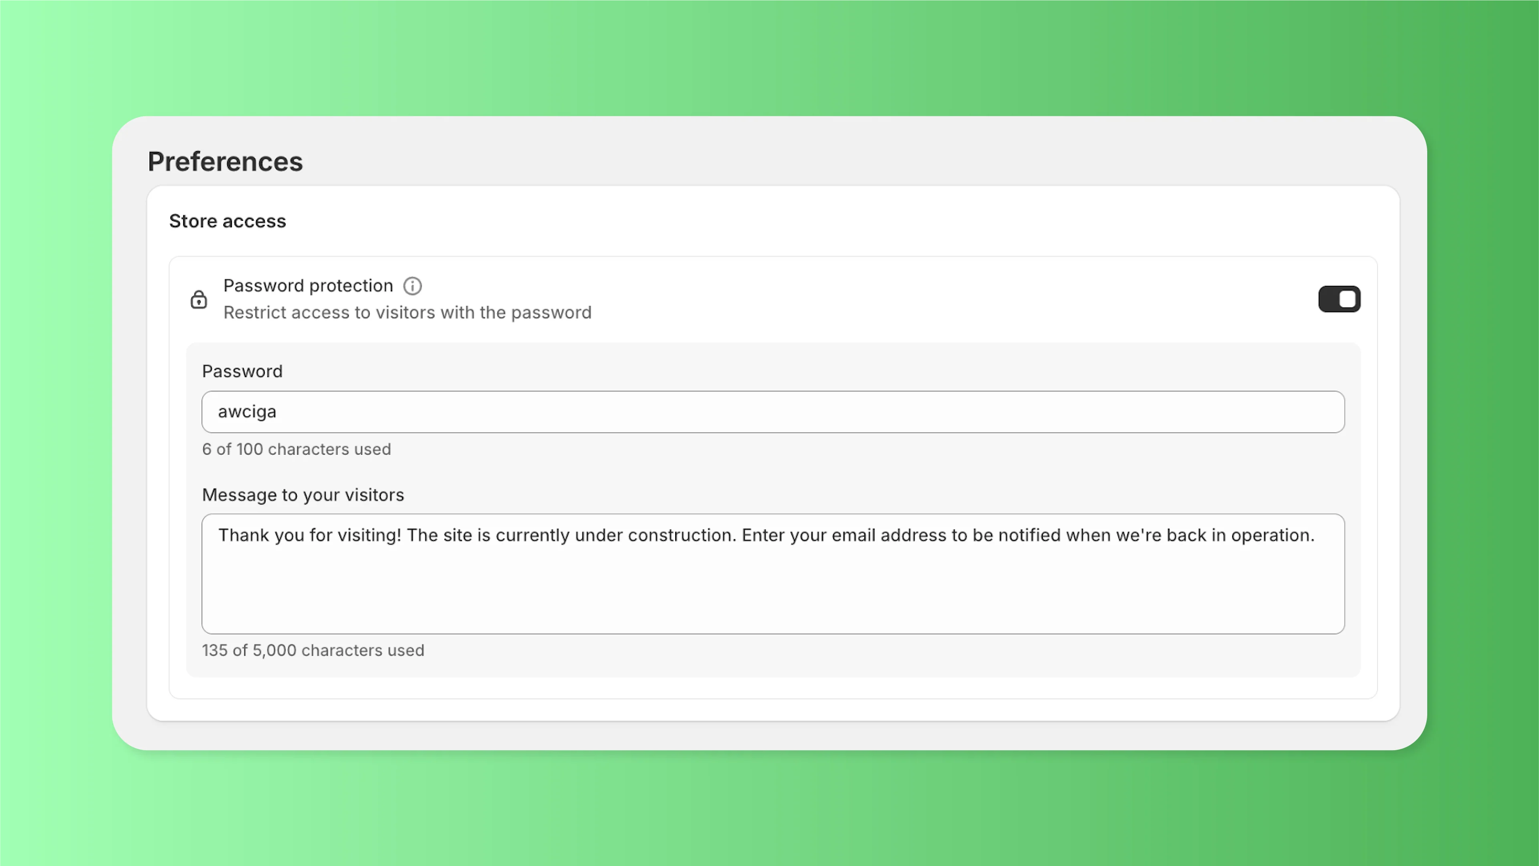
Task: Click the Message to your visitors label
Action: 303,494
